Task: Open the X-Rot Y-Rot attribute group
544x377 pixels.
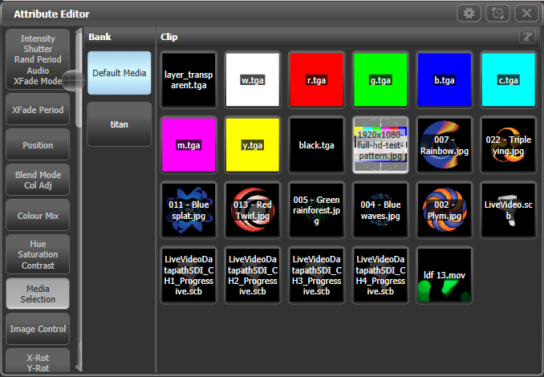Action: [38, 363]
